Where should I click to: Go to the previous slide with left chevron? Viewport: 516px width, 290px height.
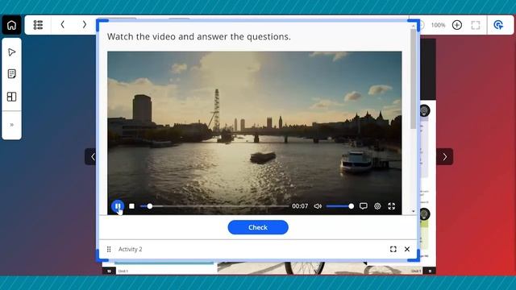click(x=91, y=156)
